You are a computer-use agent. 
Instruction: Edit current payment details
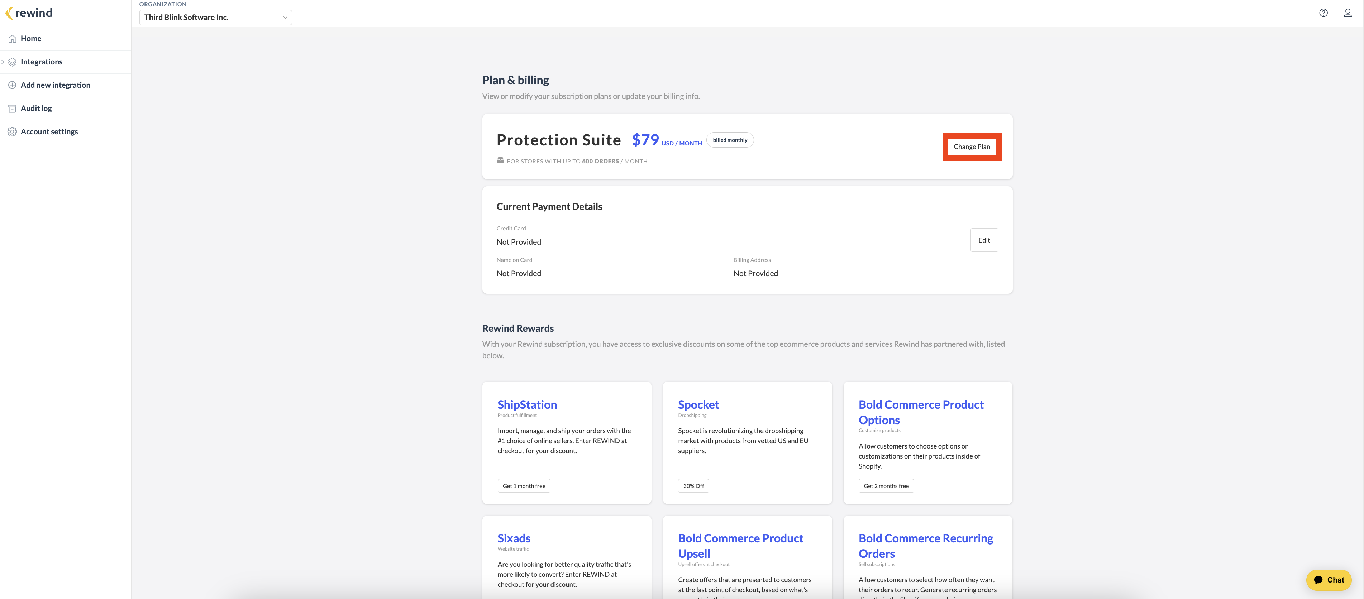[x=984, y=240]
